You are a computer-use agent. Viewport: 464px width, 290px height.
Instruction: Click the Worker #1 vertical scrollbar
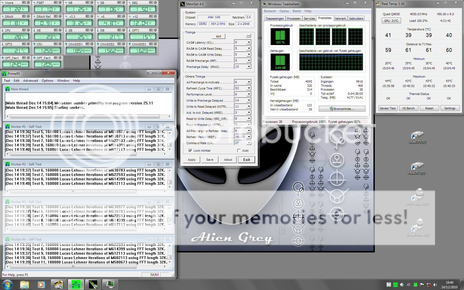point(170,141)
